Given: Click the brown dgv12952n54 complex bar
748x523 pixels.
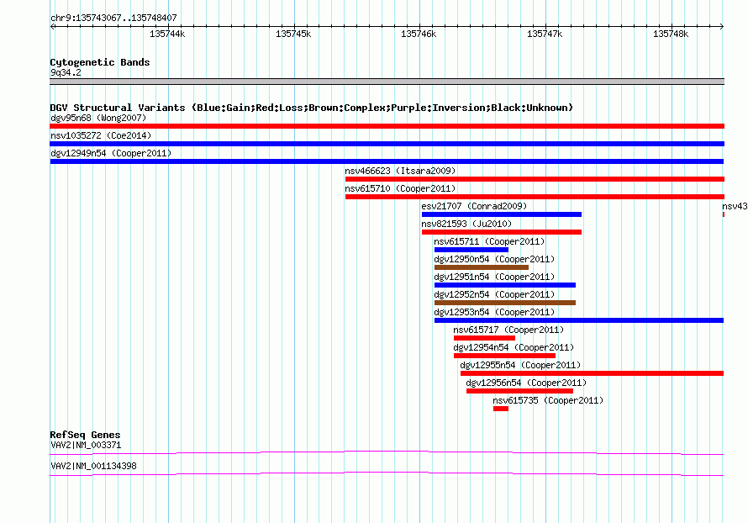Looking at the screenshot, I should (505, 303).
